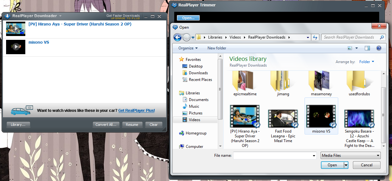The height and width of the screenshot is (181, 392).
Task: Play the Hirano Aya Super Driver thumbnail in Downloader
Action: tap(16, 29)
